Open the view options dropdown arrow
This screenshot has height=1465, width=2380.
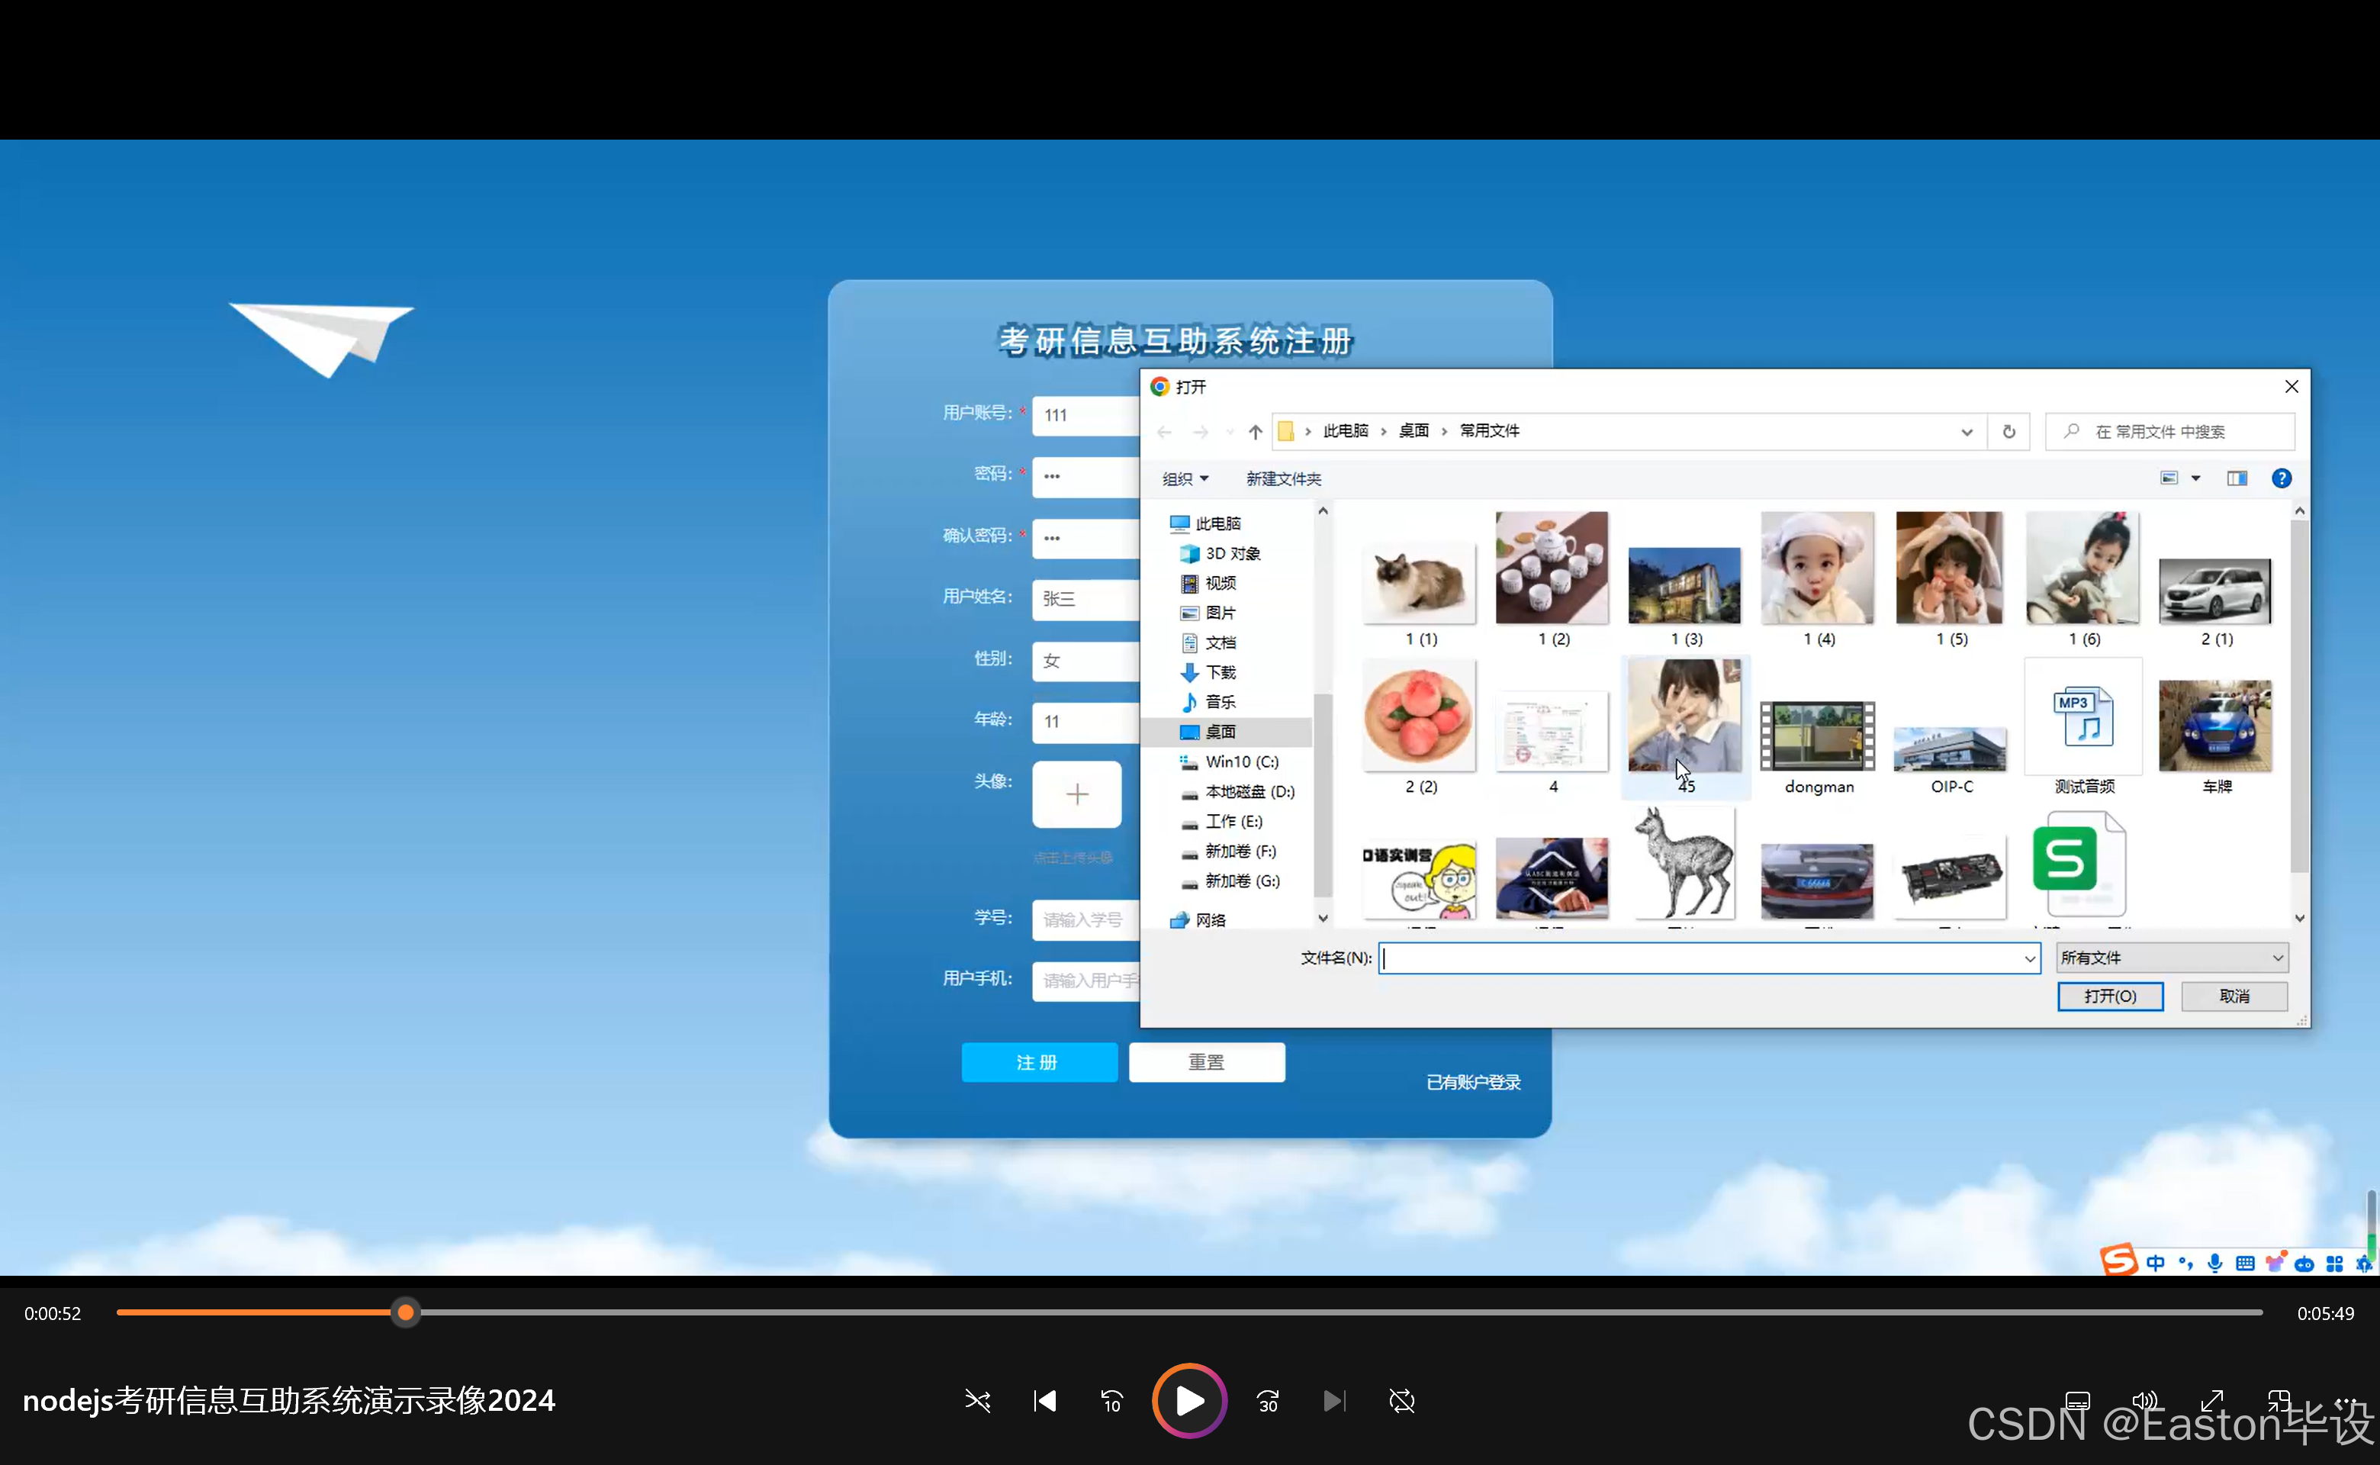click(x=2196, y=478)
